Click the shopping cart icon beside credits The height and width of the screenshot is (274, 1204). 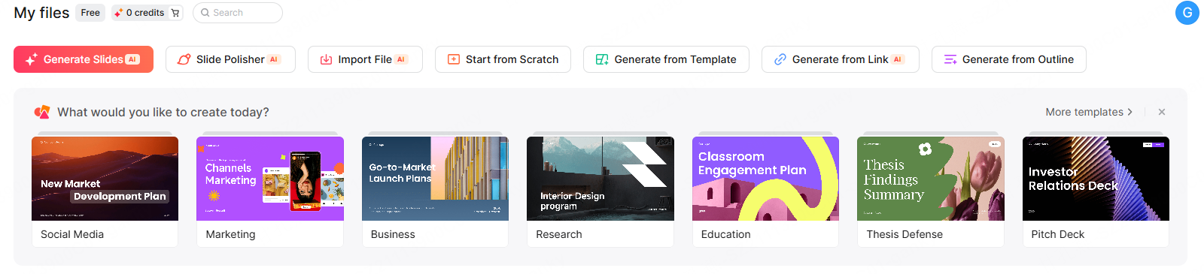coord(175,13)
